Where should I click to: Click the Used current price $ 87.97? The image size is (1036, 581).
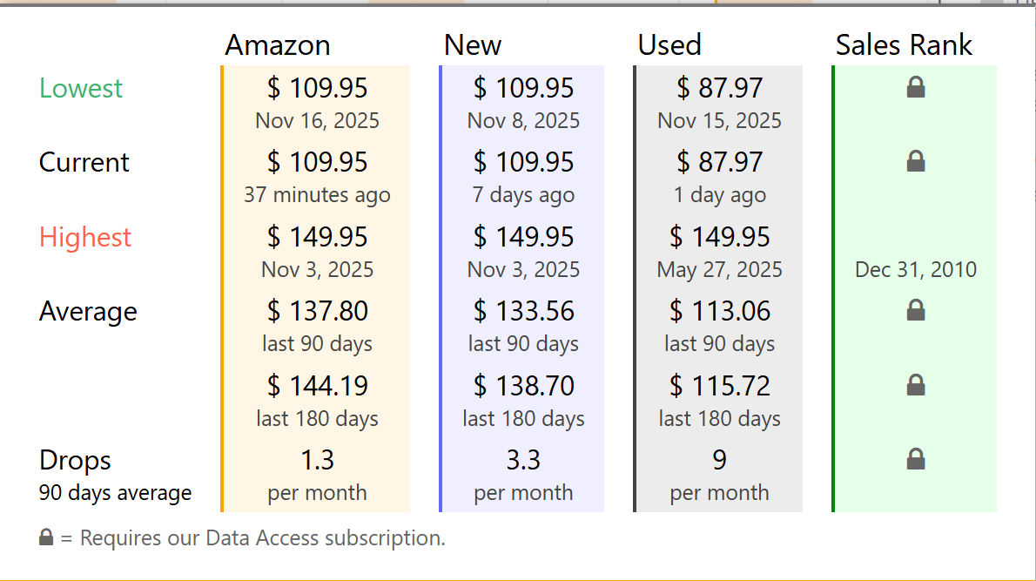pos(719,162)
